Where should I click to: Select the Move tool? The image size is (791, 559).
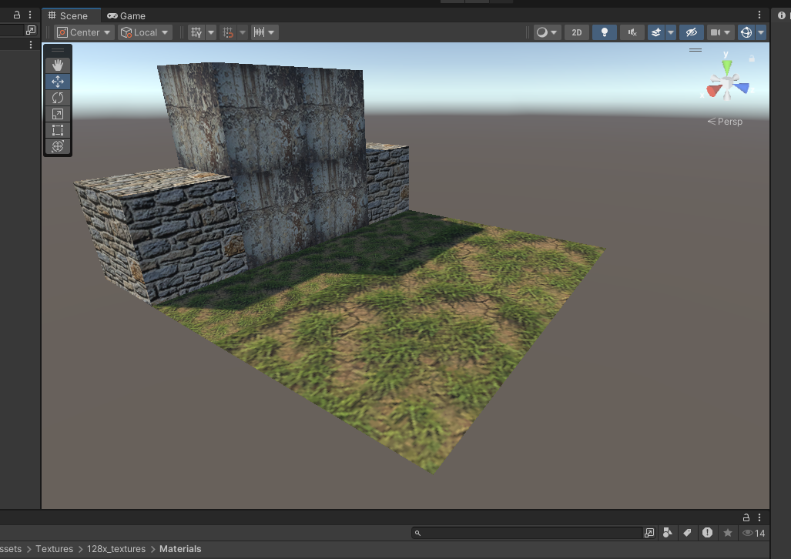58,81
